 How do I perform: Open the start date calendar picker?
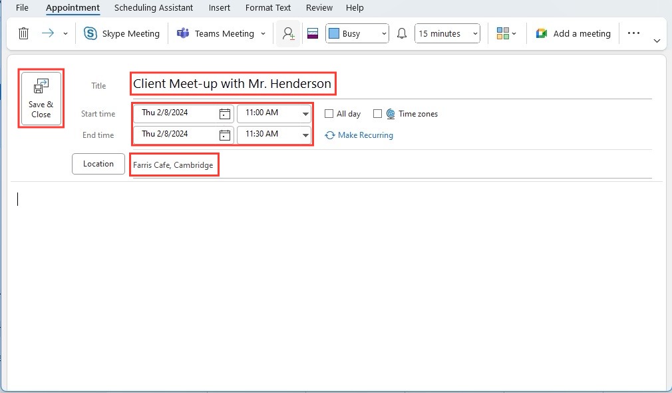click(225, 114)
